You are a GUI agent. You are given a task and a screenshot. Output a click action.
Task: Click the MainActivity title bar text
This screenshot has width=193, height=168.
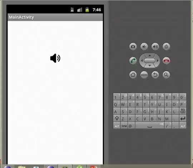(x=21, y=17)
